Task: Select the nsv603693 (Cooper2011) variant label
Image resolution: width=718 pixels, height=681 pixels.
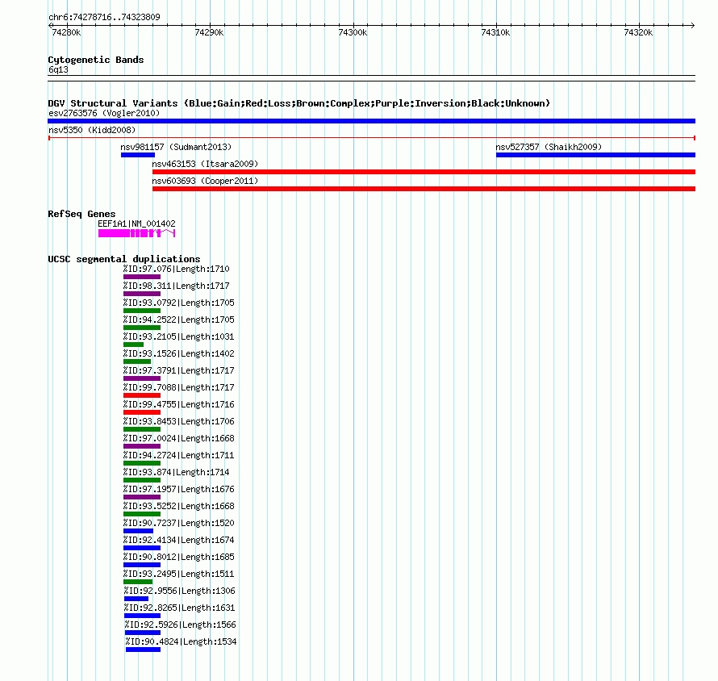Action: [205, 181]
